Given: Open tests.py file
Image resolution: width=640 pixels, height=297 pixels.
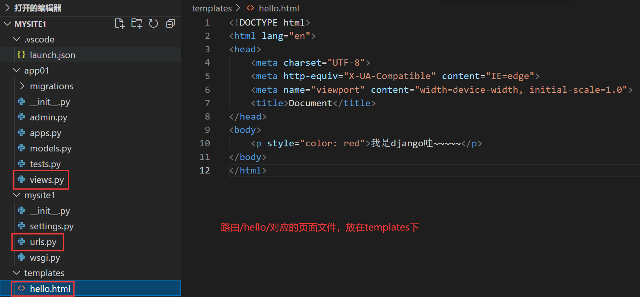Looking at the screenshot, I should pyautogui.click(x=45, y=164).
